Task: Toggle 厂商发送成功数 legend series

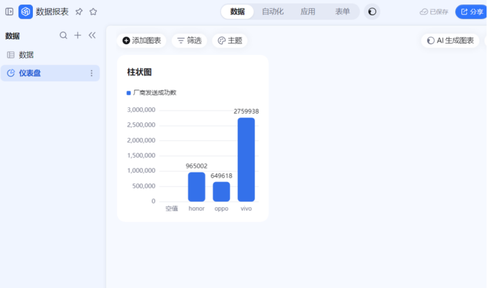Action: (x=152, y=92)
